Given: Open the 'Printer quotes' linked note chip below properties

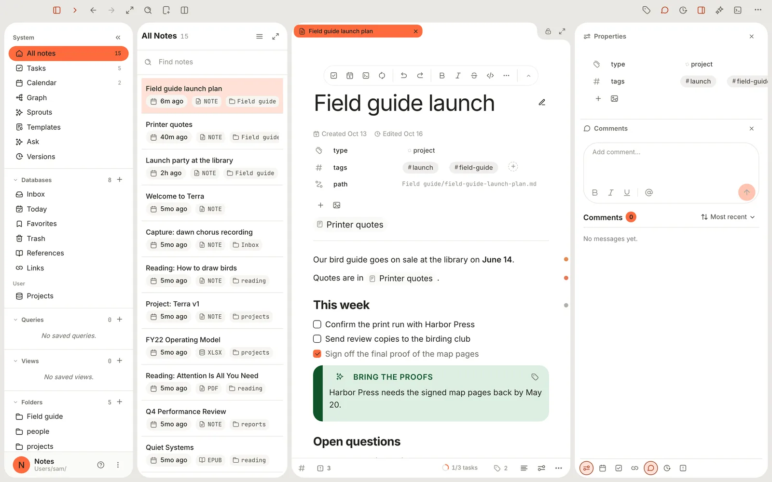Looking at the screenshot, I should pos(350,225).
